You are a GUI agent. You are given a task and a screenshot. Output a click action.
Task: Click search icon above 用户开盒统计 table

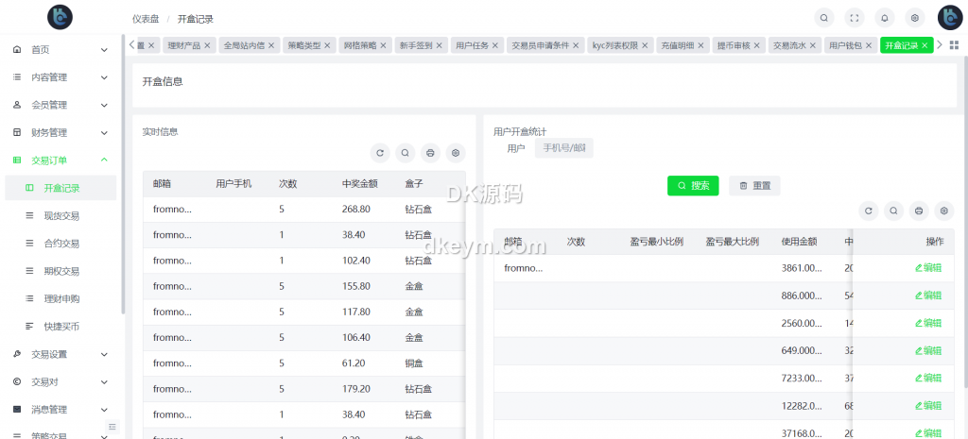[893, 211]
